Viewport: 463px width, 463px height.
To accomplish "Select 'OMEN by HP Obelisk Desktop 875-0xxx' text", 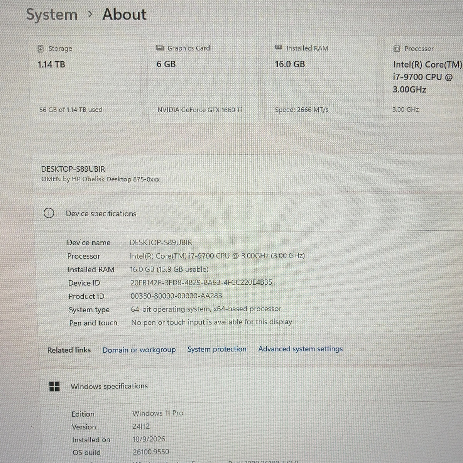I will click(x=100, y=179).
